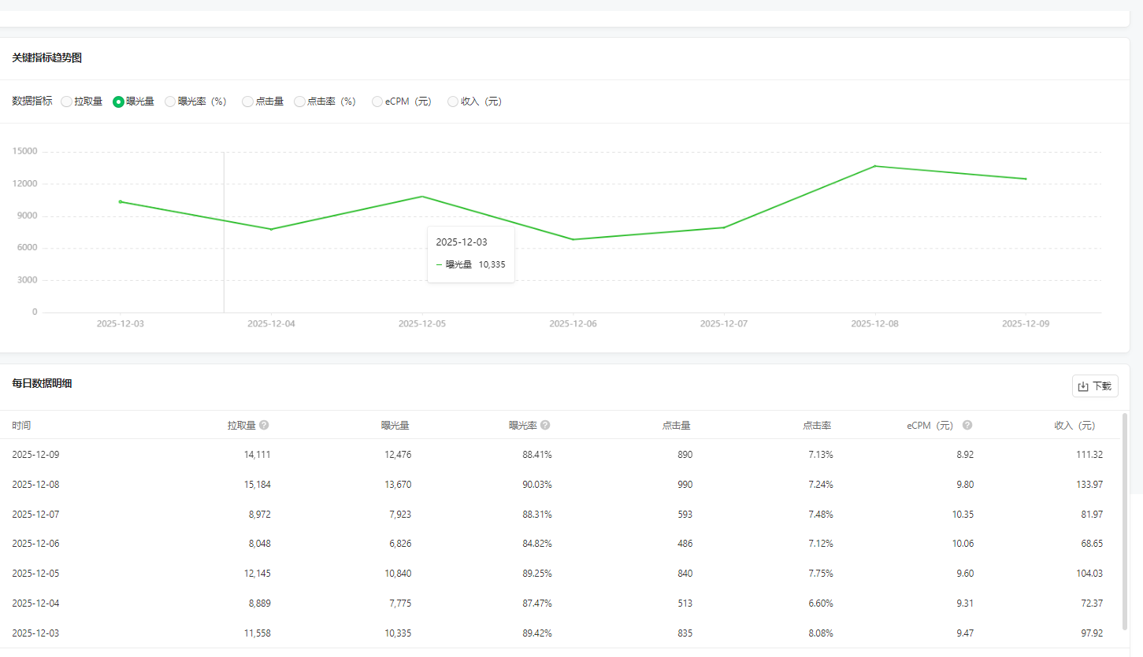Image resolution: width=1143 pixels, height=657 pixels.
Task: Select the 拉取量 metric radio button
Action: pos(66,102)
